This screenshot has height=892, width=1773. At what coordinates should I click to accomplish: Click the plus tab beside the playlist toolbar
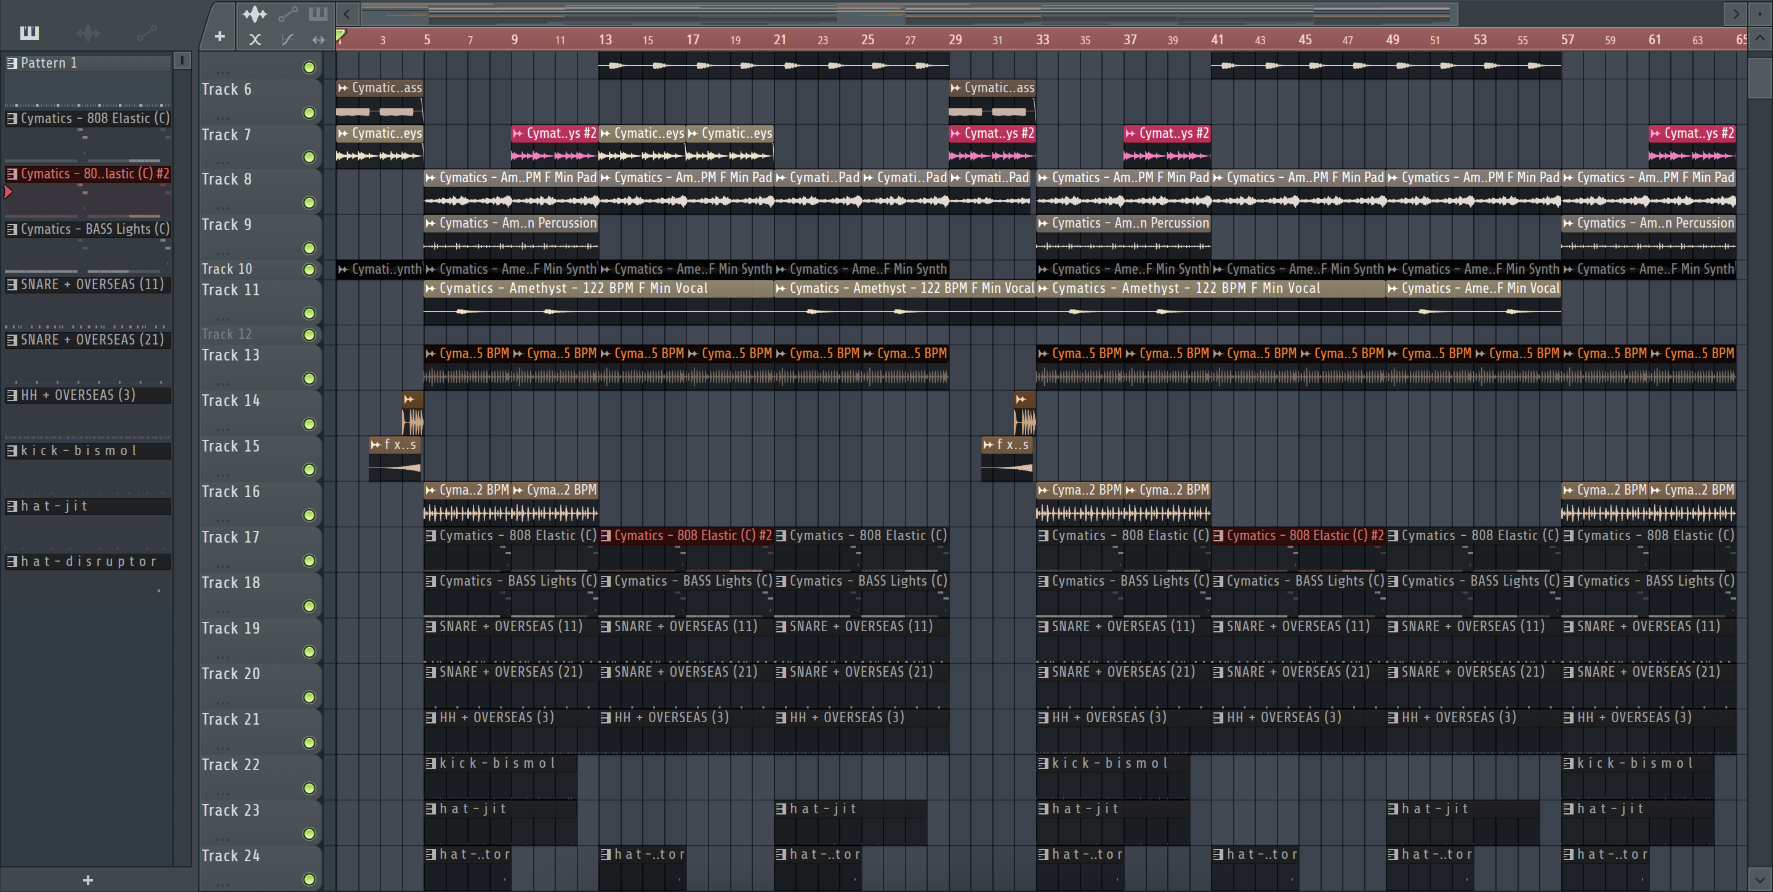[220, 36]
